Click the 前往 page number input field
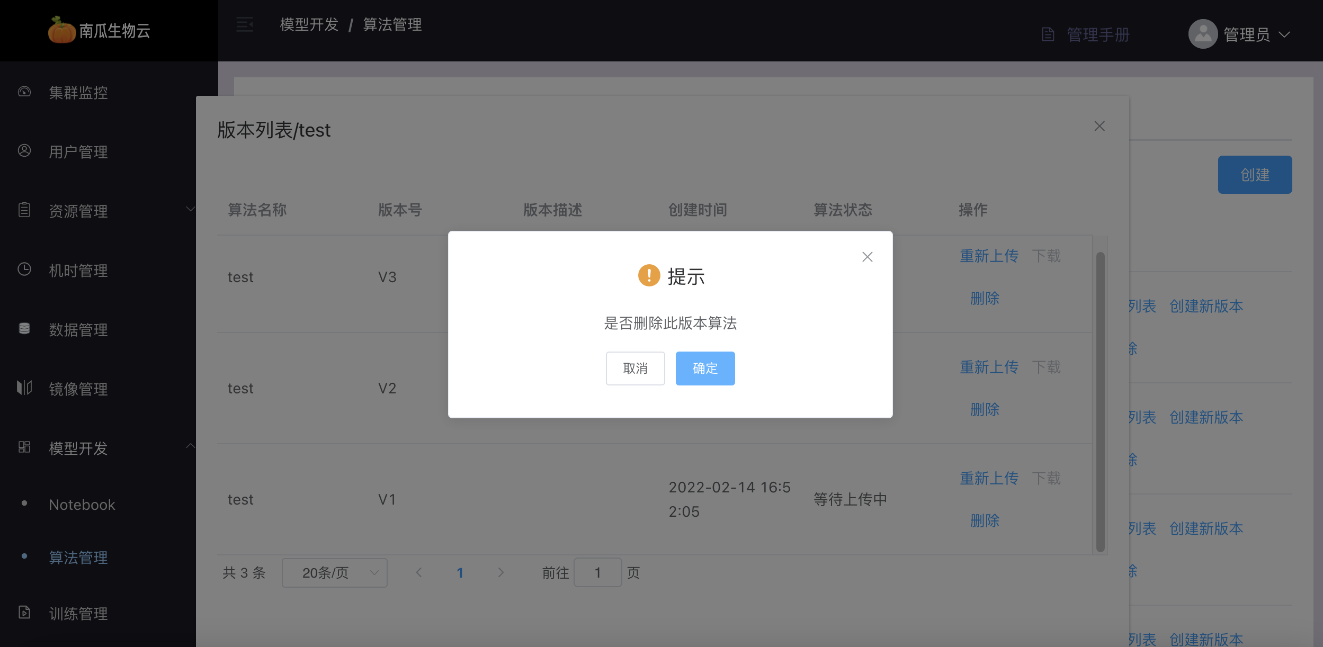This screenshot has height=647, width=1323. [598, 573]
